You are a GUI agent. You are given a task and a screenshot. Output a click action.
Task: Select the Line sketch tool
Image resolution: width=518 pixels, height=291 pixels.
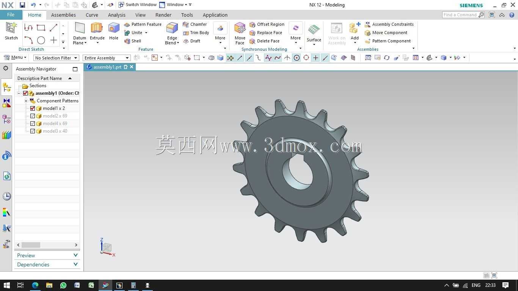click(53, 28)
